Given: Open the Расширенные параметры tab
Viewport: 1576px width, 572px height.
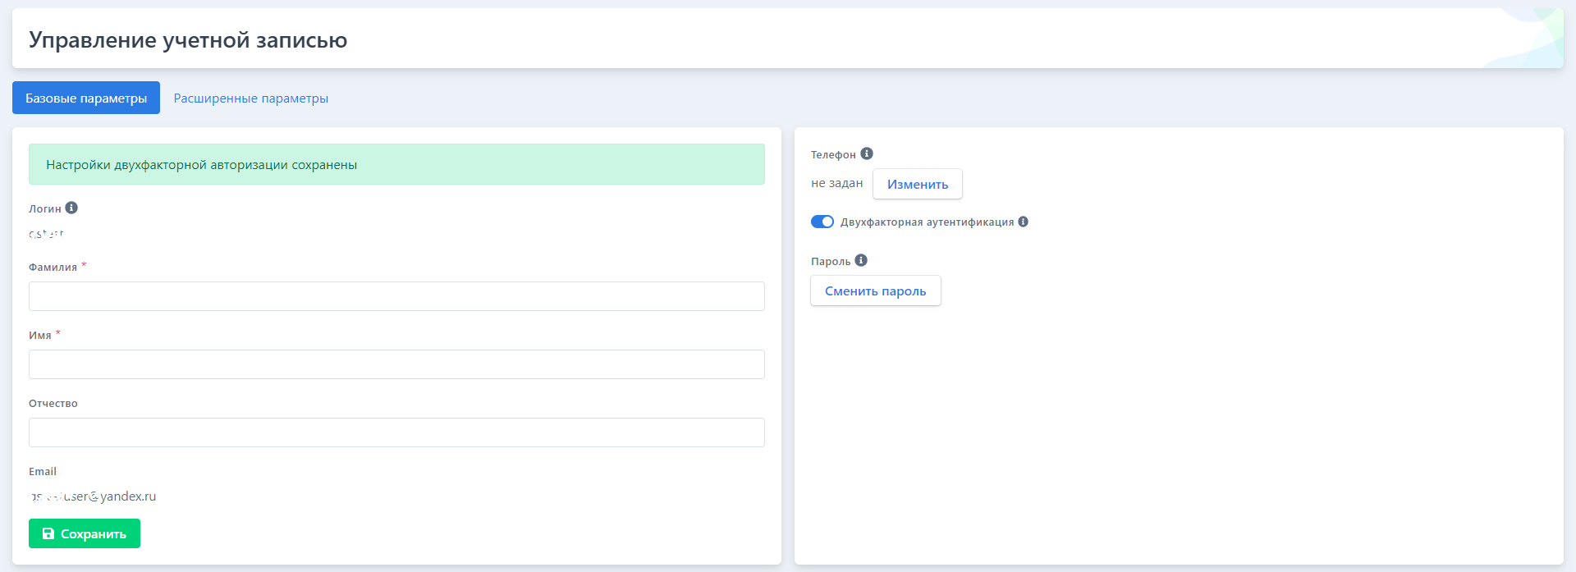Looking at the screenshot, I should (x=250, y=98).
